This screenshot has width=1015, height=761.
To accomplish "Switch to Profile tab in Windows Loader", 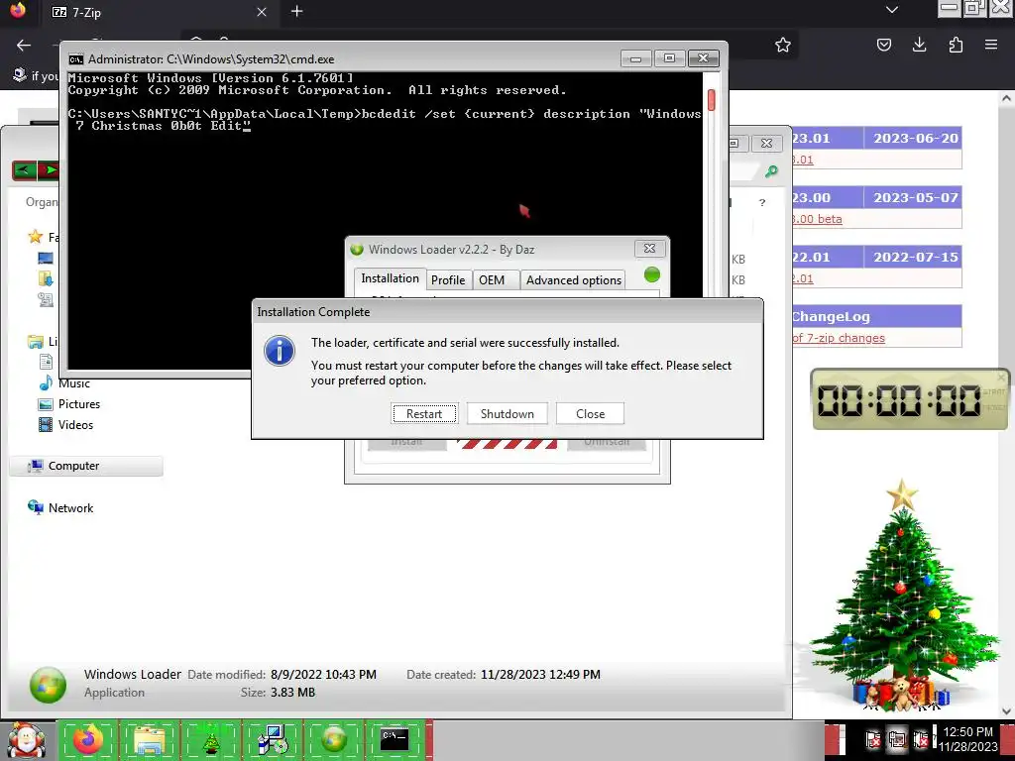I will 448,279.
